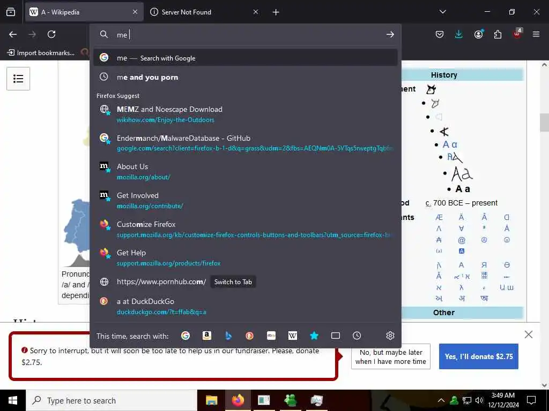Click the volume icon in the system tray
This screenshot has width=549, height=411.
[x=479, y=400]
